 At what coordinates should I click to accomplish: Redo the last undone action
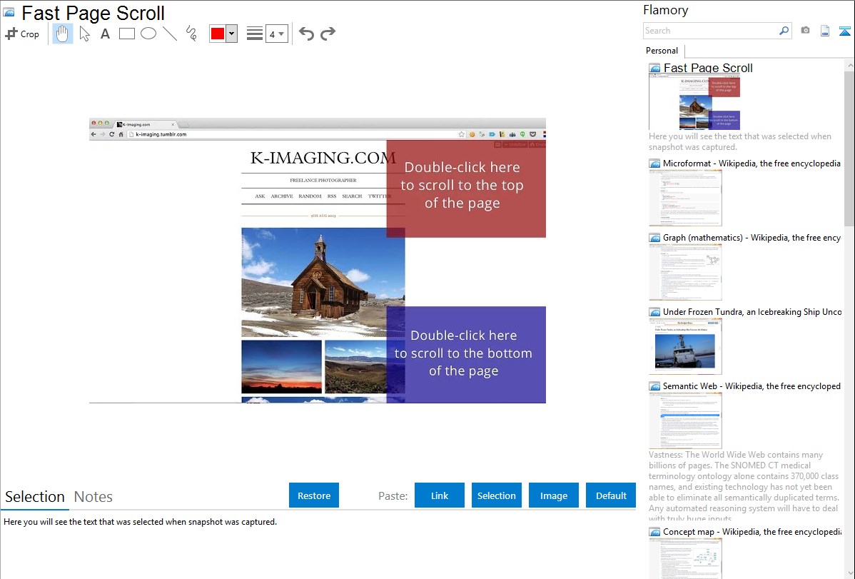(328, 34)
